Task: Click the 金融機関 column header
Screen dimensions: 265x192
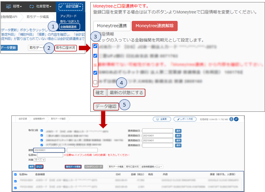Action: click(40, 174)
